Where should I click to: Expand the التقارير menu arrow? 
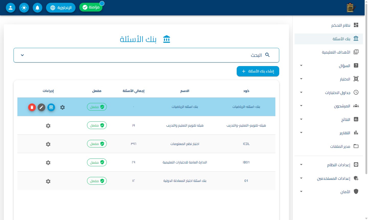(301, 133)
